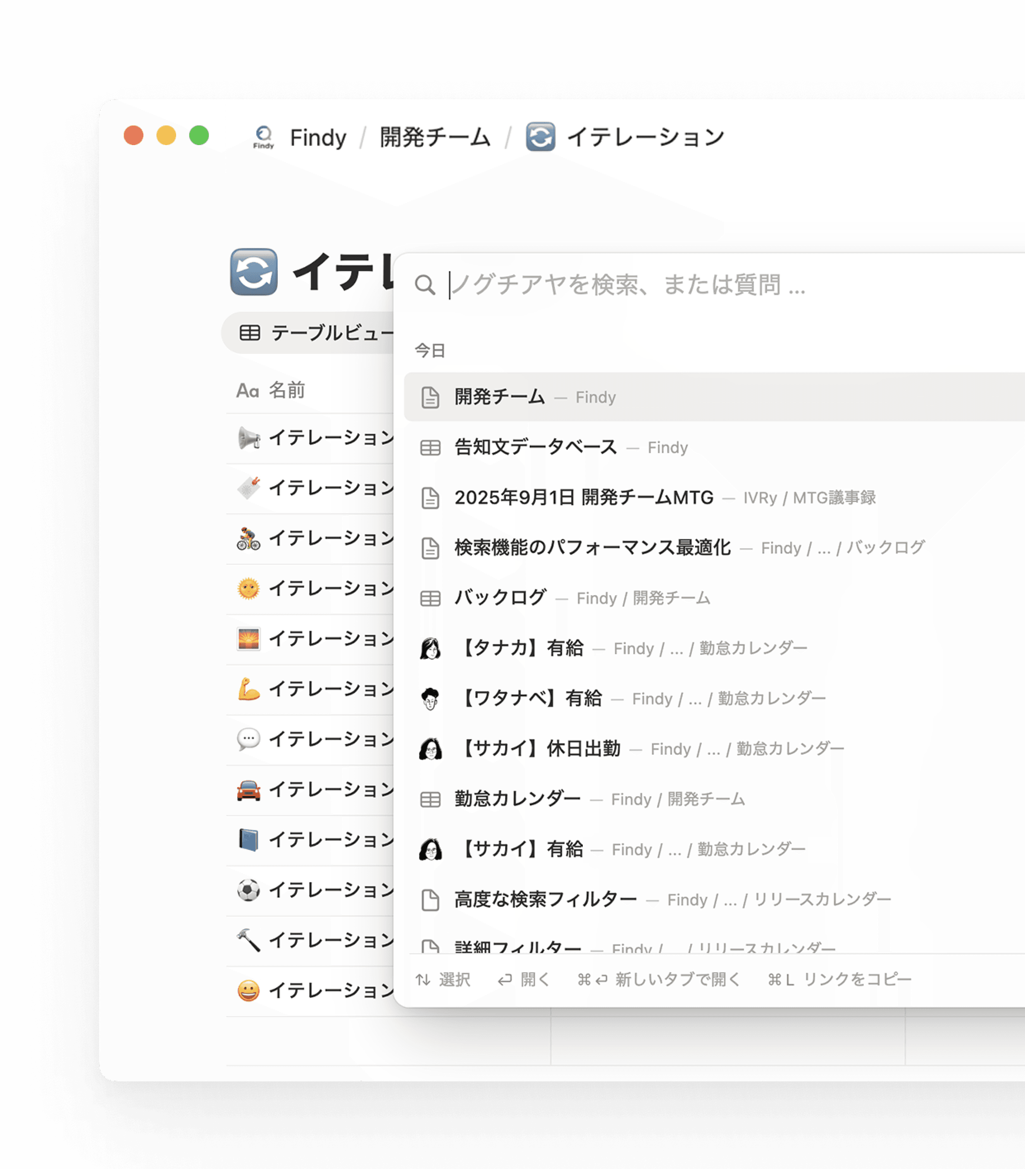The image size is (1025, 1169).
Task: Click the magnifying glass icon in the search field
Action: point(426,284)
